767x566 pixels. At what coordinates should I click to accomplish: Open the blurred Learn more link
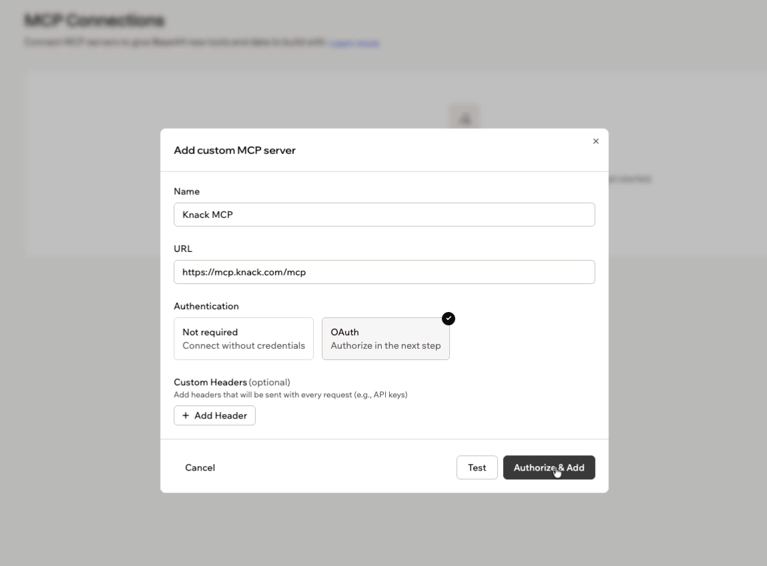click(x=355, y=43)
